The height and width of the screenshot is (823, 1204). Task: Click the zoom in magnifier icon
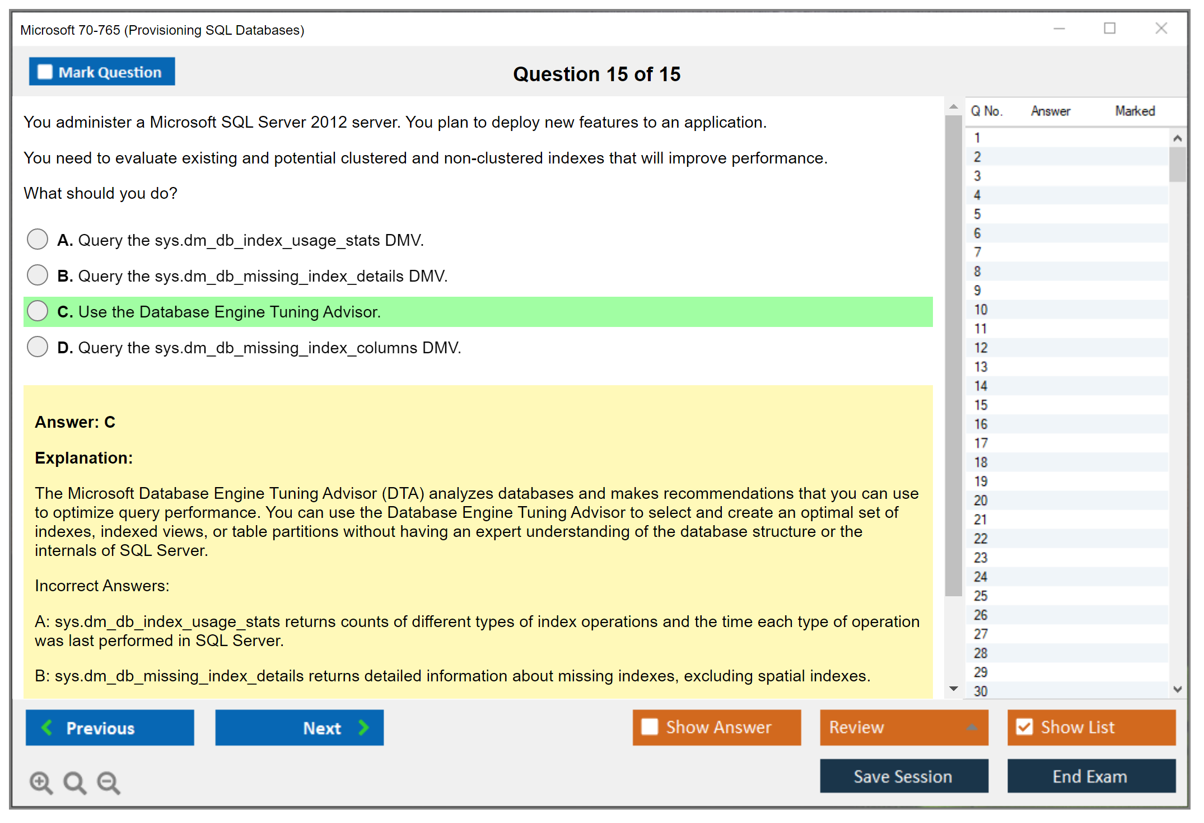tap(41, 782)
